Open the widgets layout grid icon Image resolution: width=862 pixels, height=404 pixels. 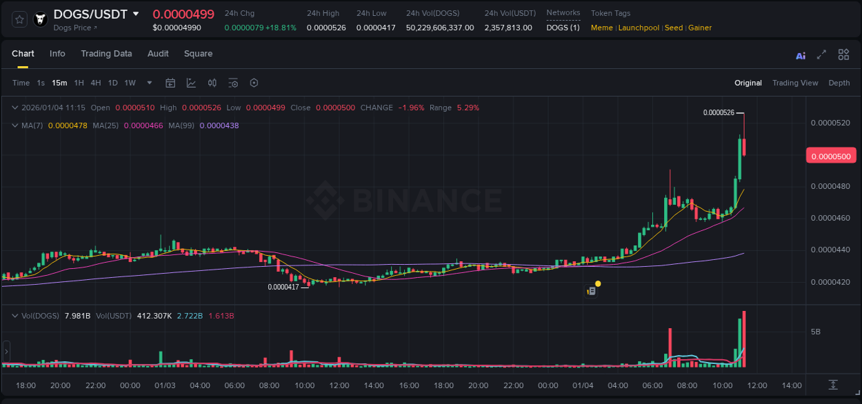843,54
